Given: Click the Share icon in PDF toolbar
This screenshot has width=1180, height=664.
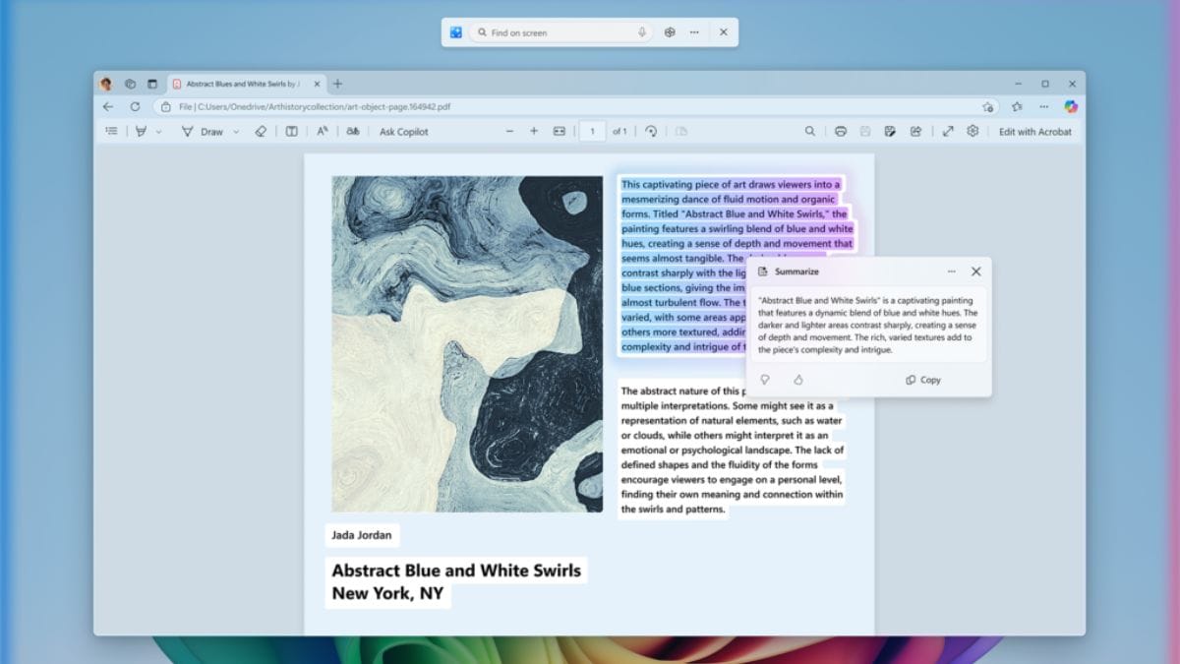Looking at the screenshot, I should coord(915,131).
